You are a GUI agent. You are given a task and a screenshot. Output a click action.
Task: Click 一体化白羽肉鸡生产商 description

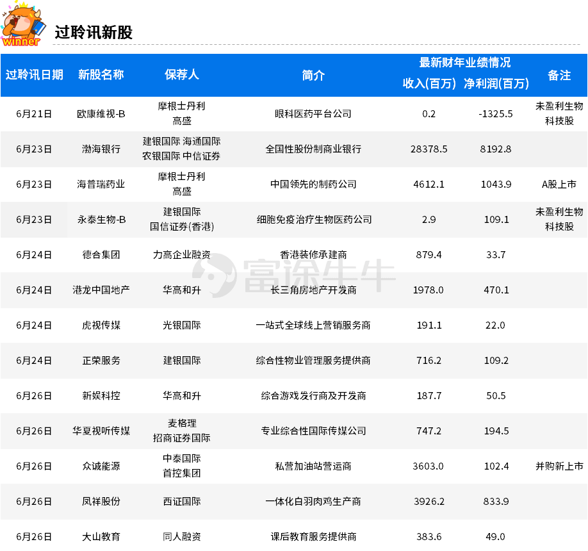[313, 502]
